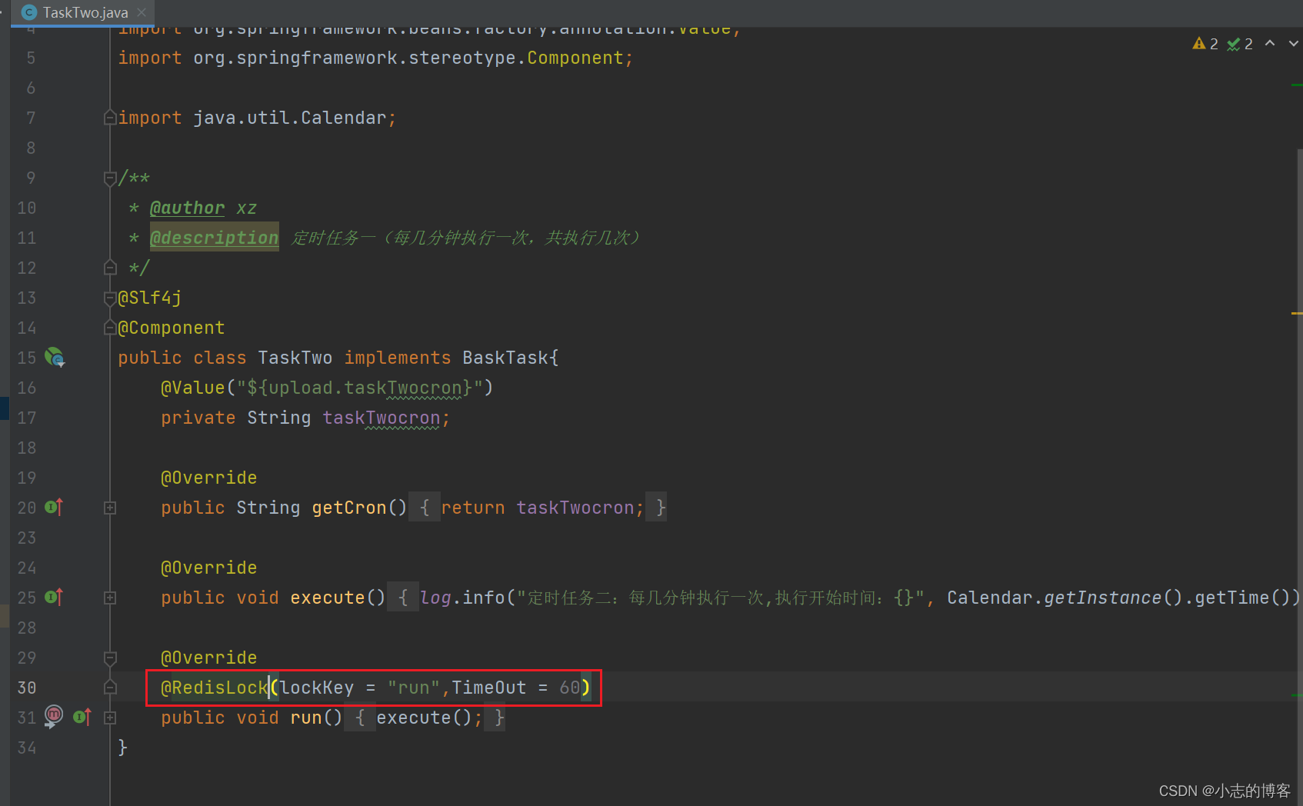Screen dimensions: 1303x806
Task: Click the @Component annotation text
Action: 172,328
